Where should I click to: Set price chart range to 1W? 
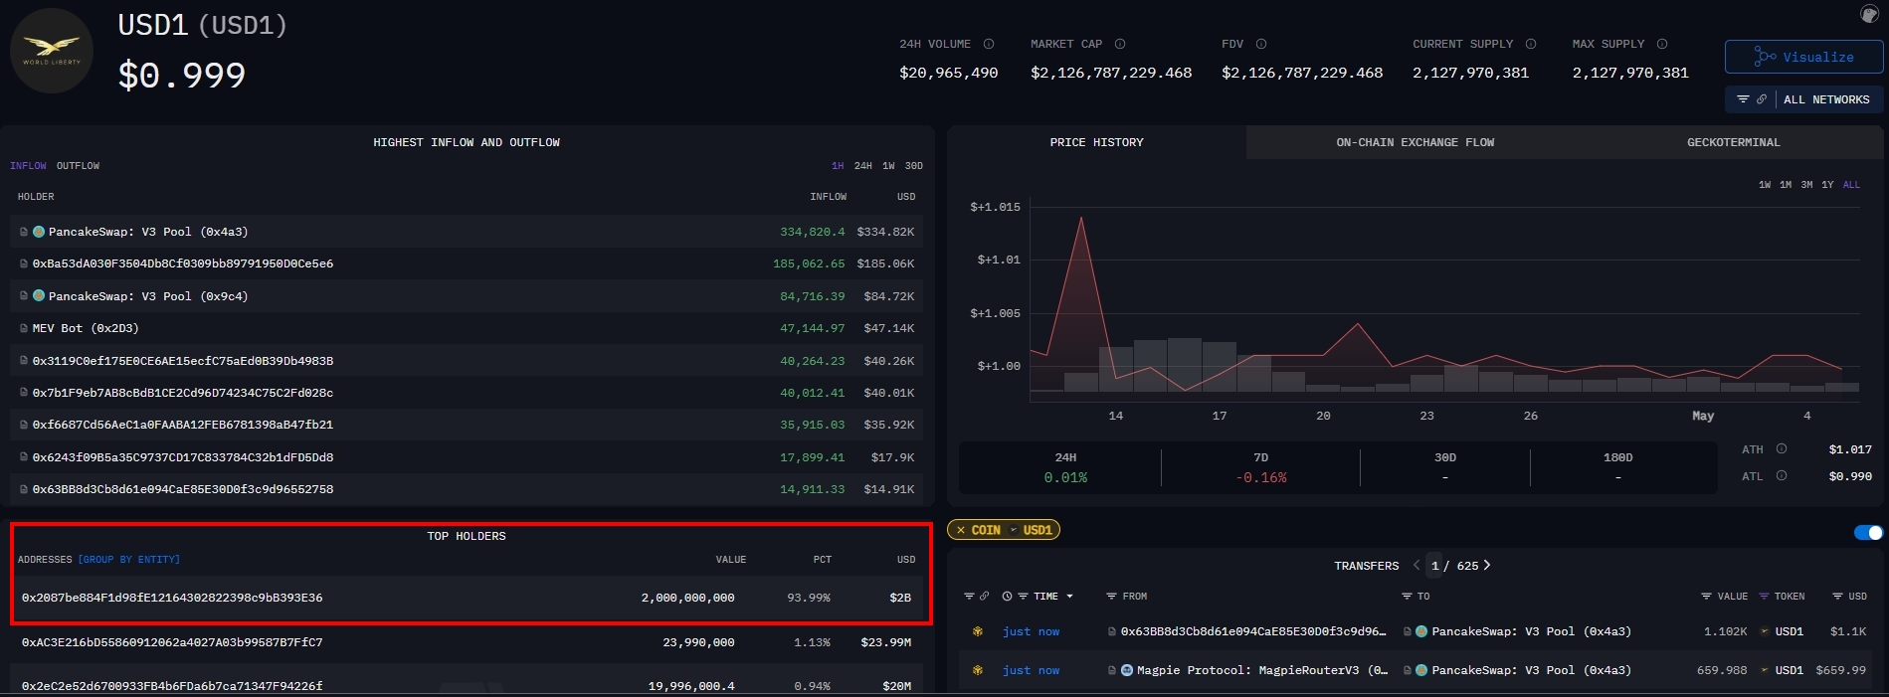[1765, 185]
